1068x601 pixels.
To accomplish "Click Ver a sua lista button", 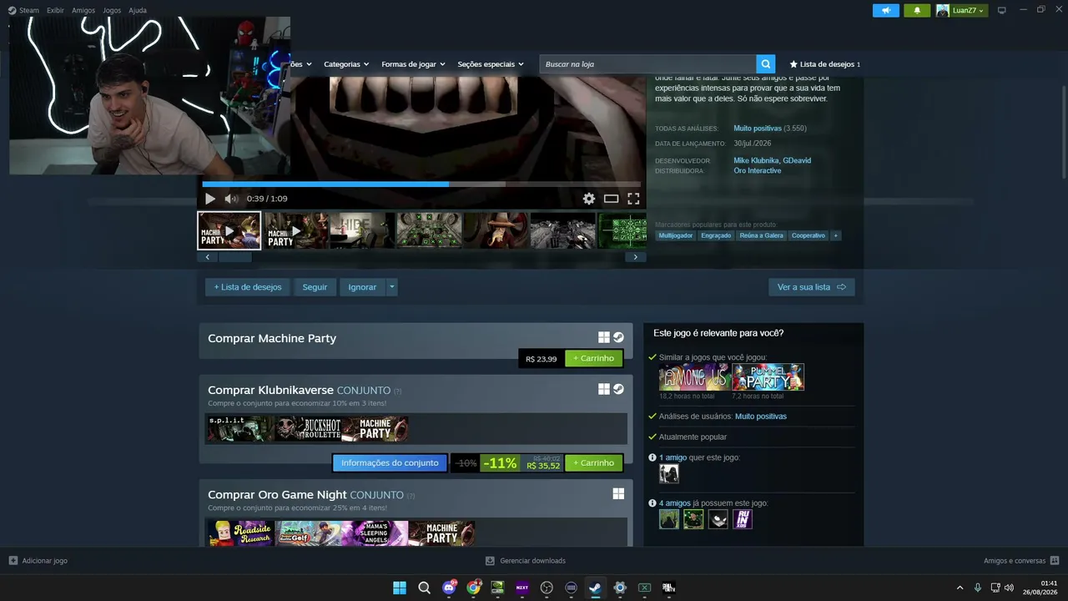I will (x=811, y=287).
